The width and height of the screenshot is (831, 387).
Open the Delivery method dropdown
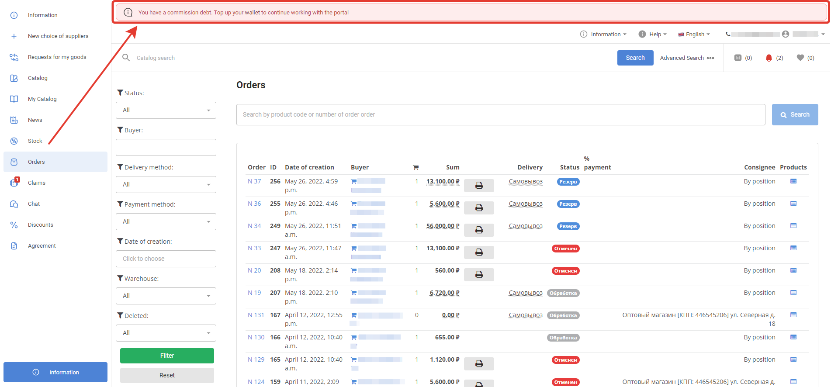point(166,184)
